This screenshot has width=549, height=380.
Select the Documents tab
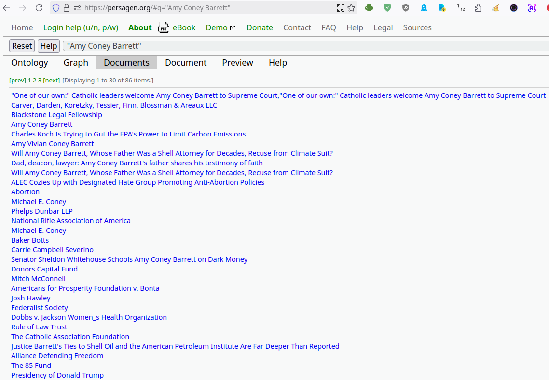126,62
